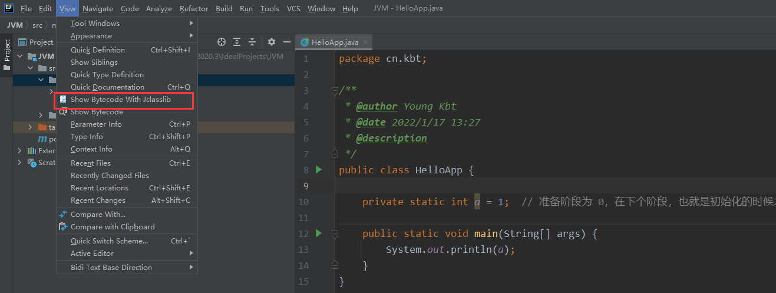Click the Collapse All icon in Project panel
Image resolution: width=776 pixels, height=293 pixels.
tap(252, 42)
